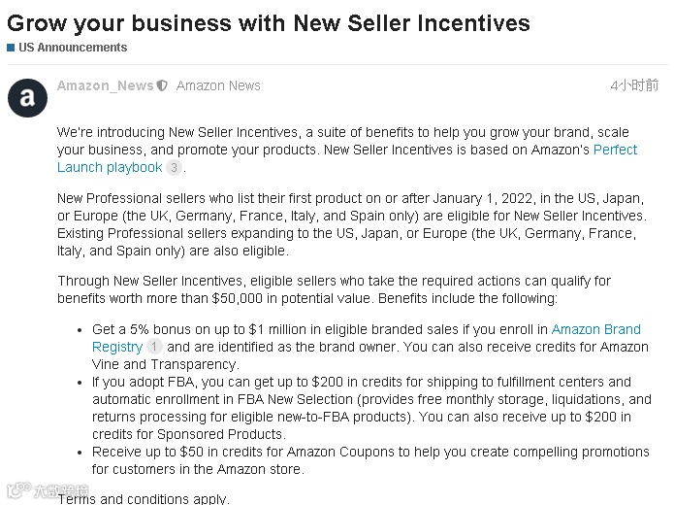Click the gray "Amazon News" user title
Screen dimensions: 674x505
pos(218,85)
